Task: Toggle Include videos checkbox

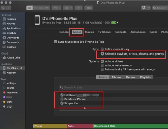Action: coord(102,61)
